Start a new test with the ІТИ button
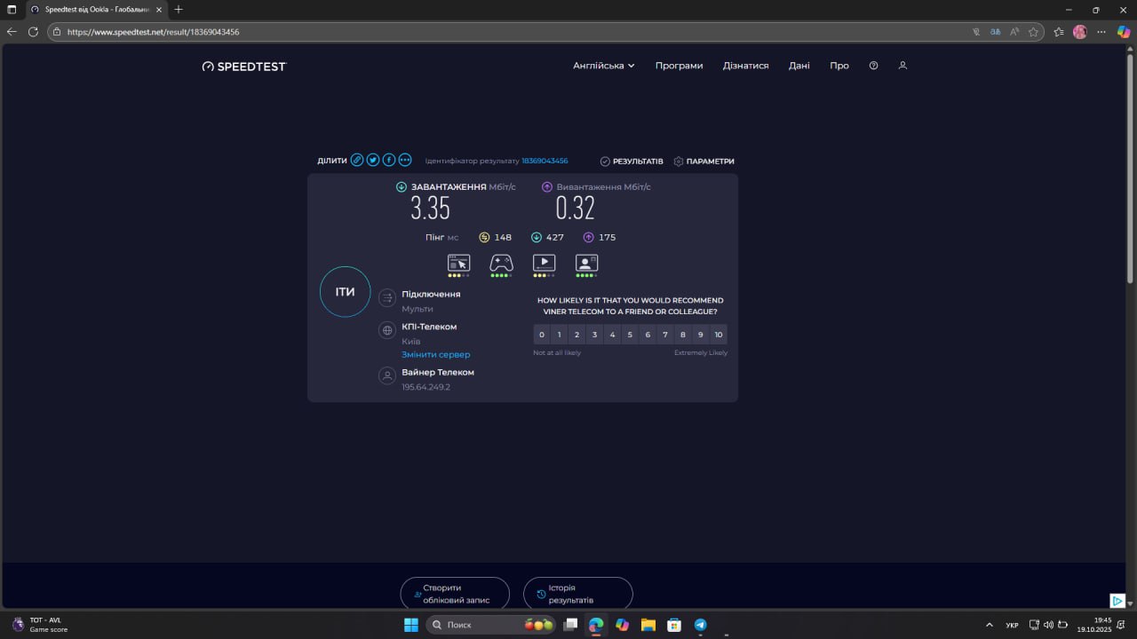 tap(345, 292)
